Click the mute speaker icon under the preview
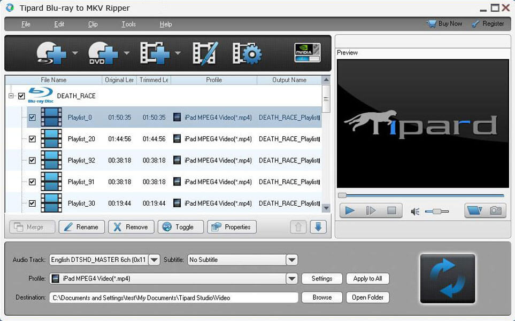 (413, 211)
